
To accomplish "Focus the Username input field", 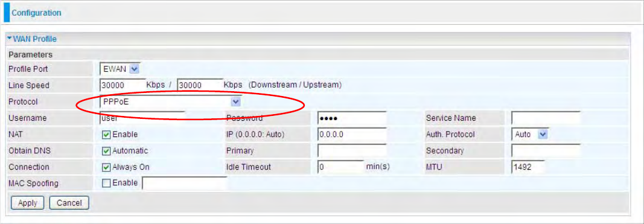I will pyautogui.click(x=142, y=118).
